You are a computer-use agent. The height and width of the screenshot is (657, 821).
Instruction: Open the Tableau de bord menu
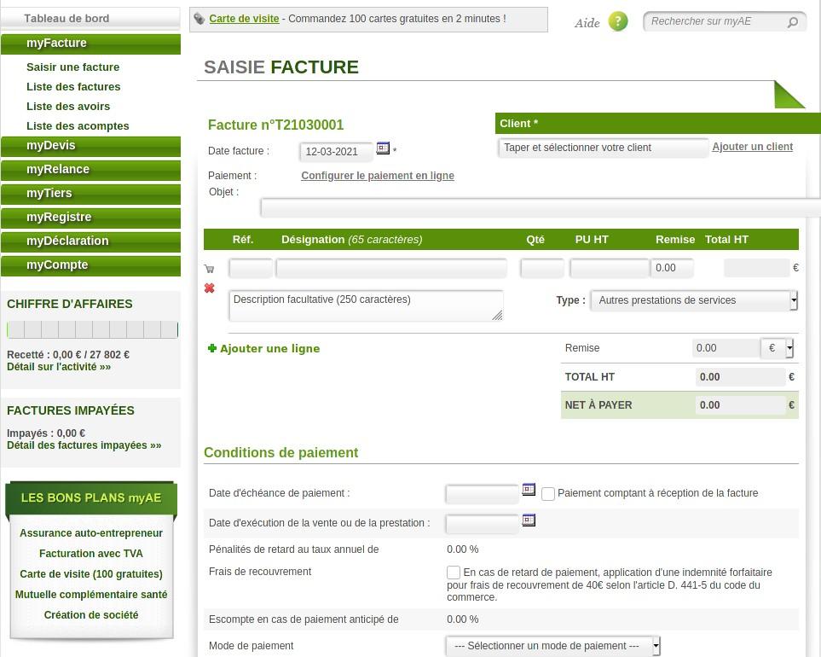90,18
